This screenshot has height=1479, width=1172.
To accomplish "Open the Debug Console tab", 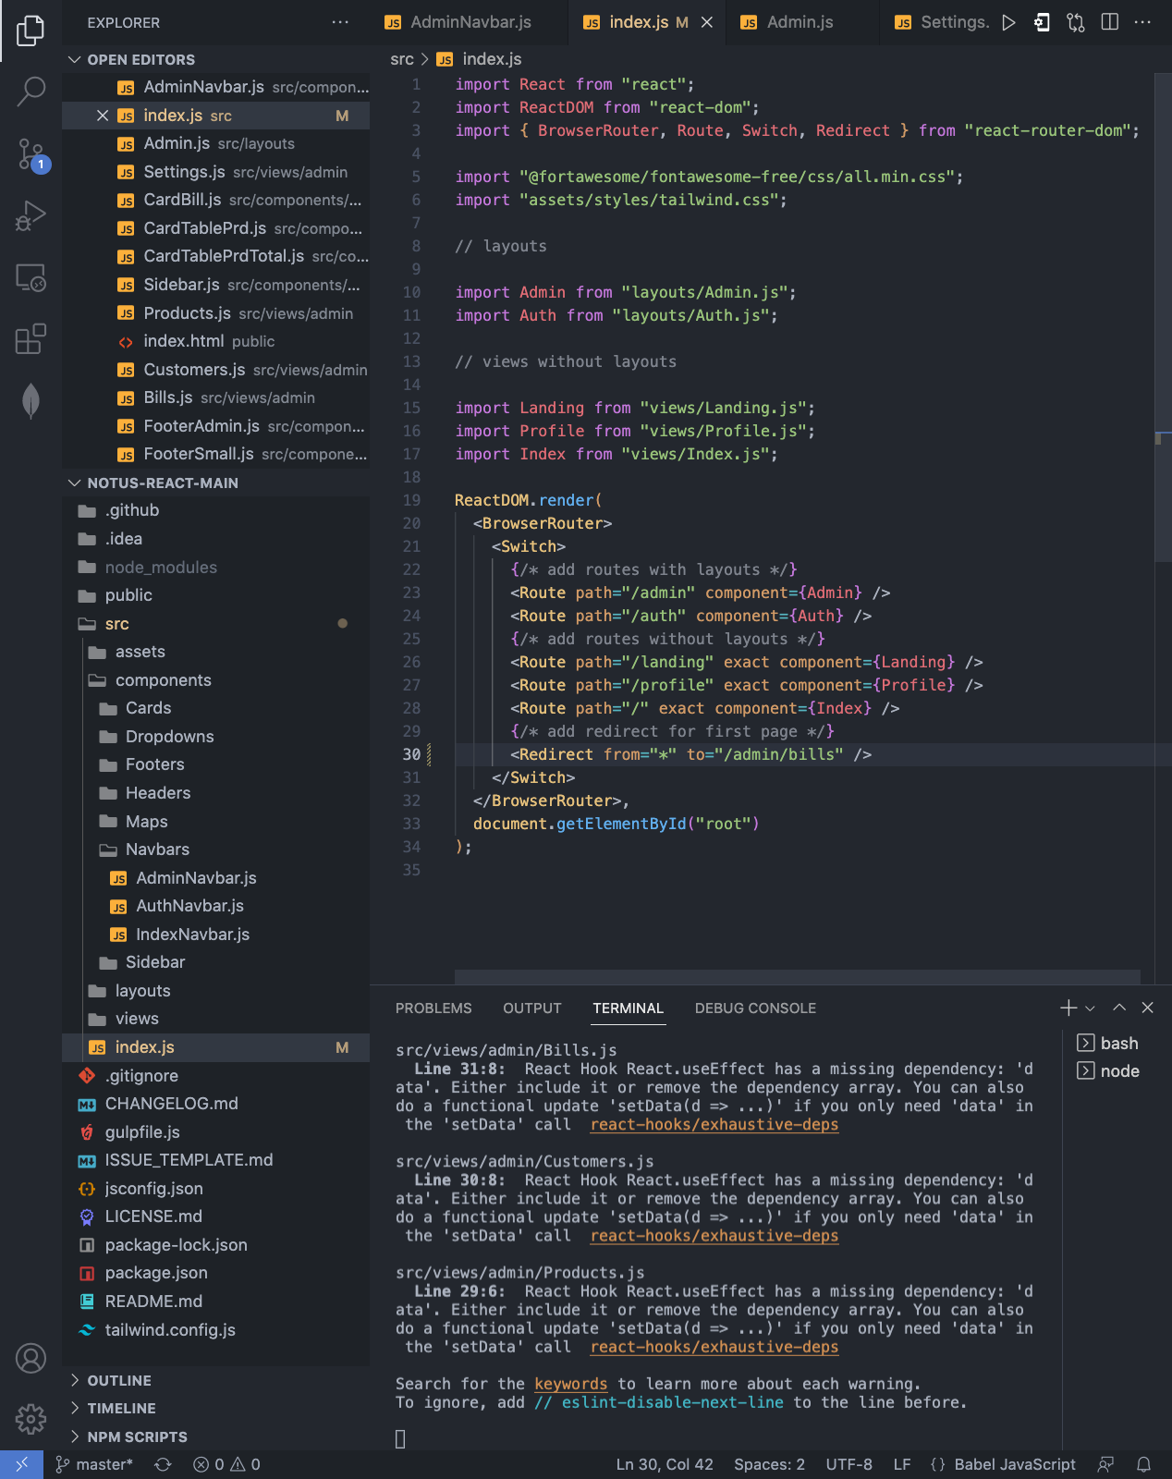I will [x=755, y=1008].
